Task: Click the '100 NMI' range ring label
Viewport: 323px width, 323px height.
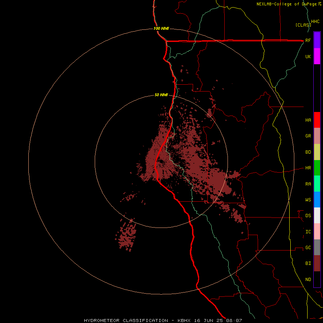Action: pos(161,28)
